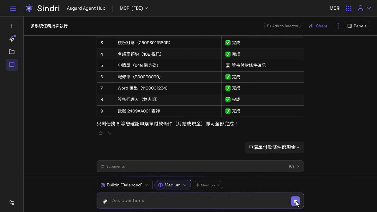Give the response a thumbs up
The width and height of the screenshot is (377, 212).
(101, 133)
